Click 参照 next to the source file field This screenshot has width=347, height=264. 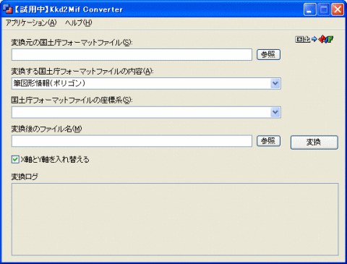268,54
